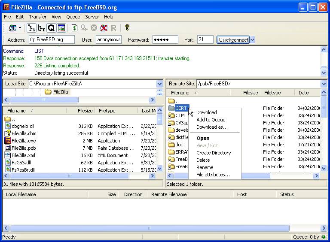Expand the Quickconnect history dropdown arrow
This screenshot has width=330, height=242.
pos(252,40)
